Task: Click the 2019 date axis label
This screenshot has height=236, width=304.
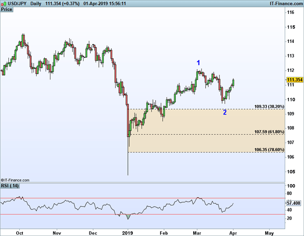Action: point(127,233)
